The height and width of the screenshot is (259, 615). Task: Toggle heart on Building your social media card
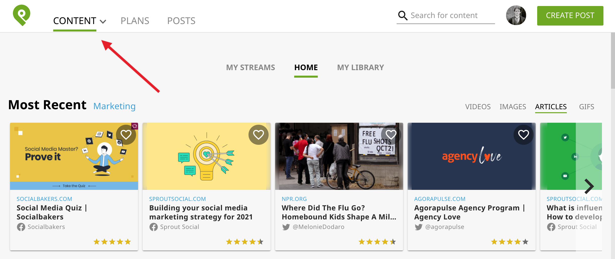[258, 135]
